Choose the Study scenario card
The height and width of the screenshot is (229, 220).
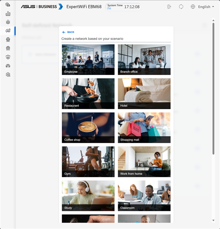[88, 196]
